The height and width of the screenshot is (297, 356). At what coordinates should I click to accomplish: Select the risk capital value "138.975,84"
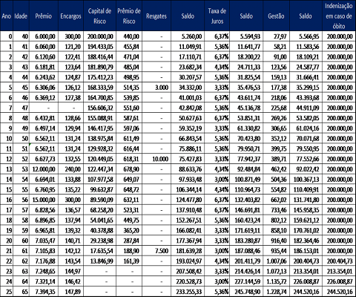pos(100,139)
